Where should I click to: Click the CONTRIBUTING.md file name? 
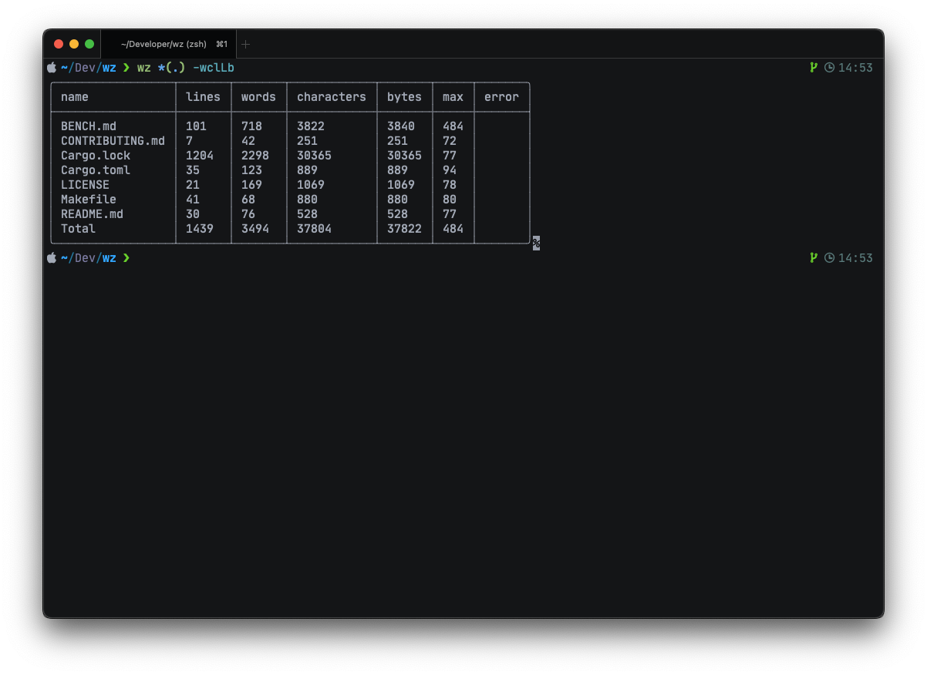(x=113, y=141)
